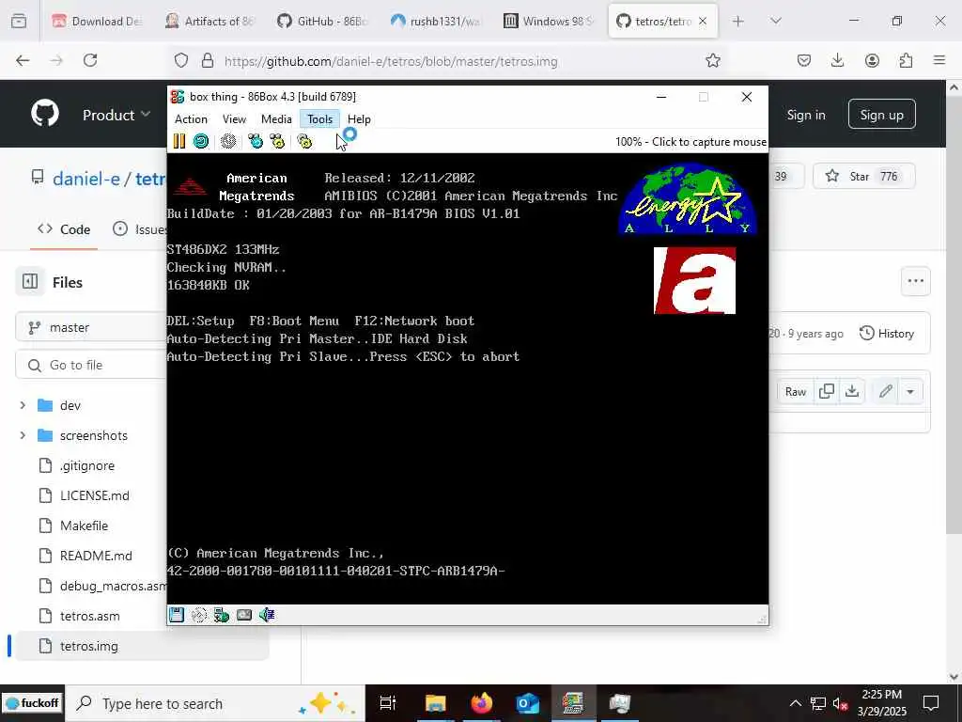Click the Windows taskbar search box
Image resolution: width=962 pixels, height=722 pixels.
pyautogui.click(x=215, y=703)
